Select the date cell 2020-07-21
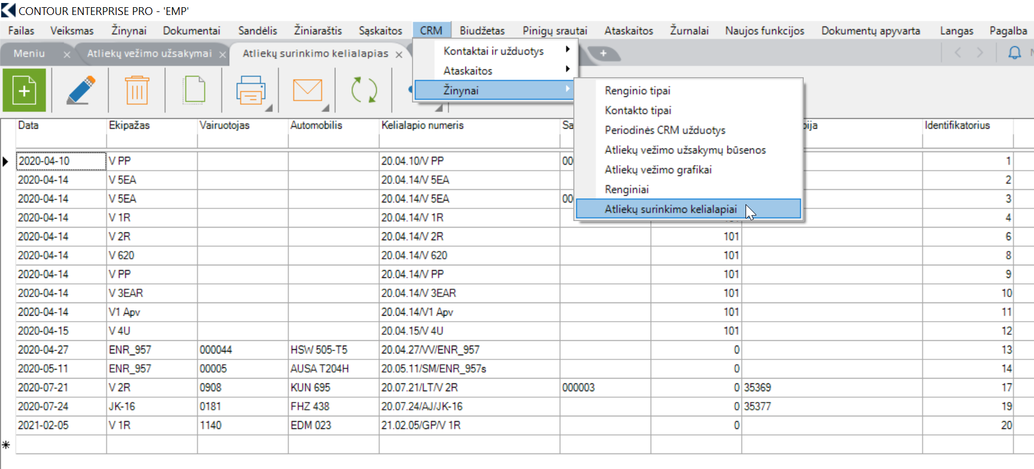 [x=44, y=388]
